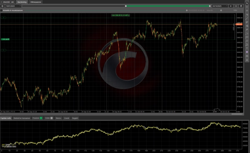Click the start handle of the green date range

126,6
